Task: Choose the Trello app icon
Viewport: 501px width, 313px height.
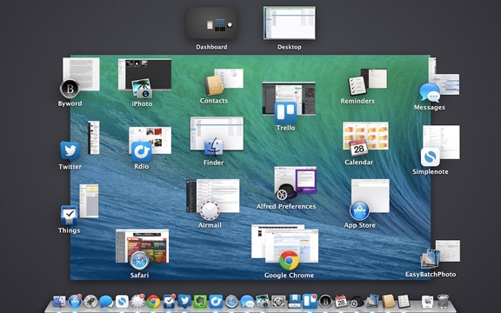Action: pyautogui.click(x=285, y=112)
